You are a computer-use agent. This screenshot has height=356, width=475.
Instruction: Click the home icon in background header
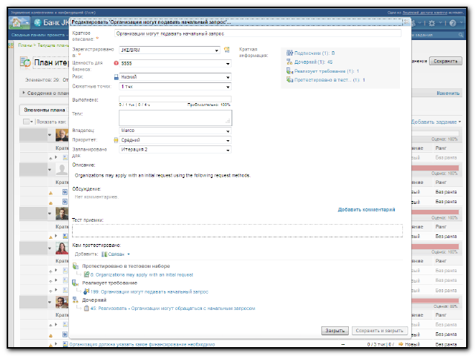16,23
